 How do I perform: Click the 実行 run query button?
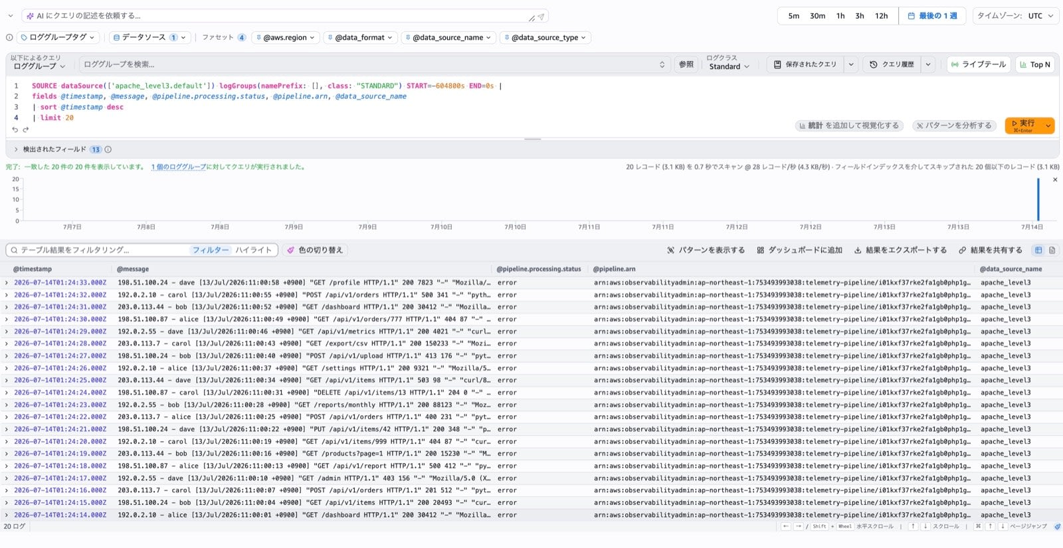click(1023, 125)
